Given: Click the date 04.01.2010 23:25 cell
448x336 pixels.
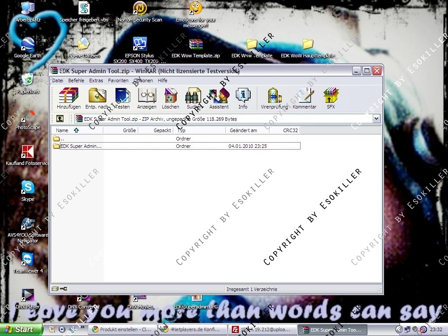Looking at the screenshot, I should (248, 146).
